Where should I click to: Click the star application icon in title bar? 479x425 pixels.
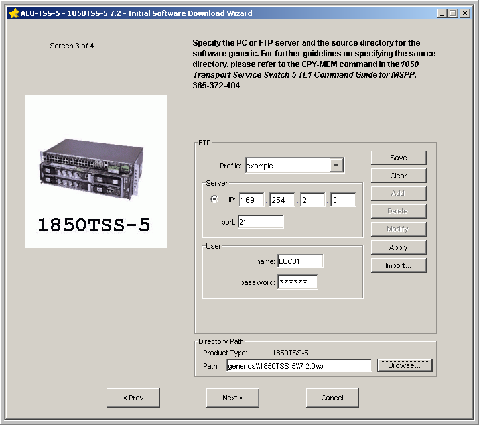[x=14, y=13]
